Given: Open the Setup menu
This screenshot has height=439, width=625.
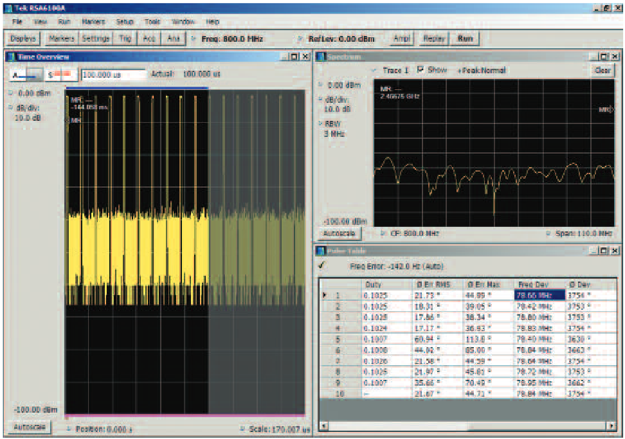Looking at the screenshot, I should [125, 21].
